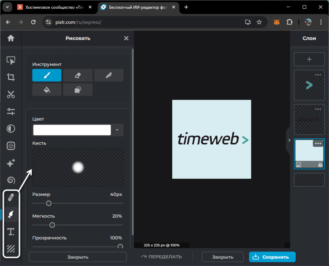The image size is (329, 266).
Task: Choose the Shape draw instrument
Action: 78,90
